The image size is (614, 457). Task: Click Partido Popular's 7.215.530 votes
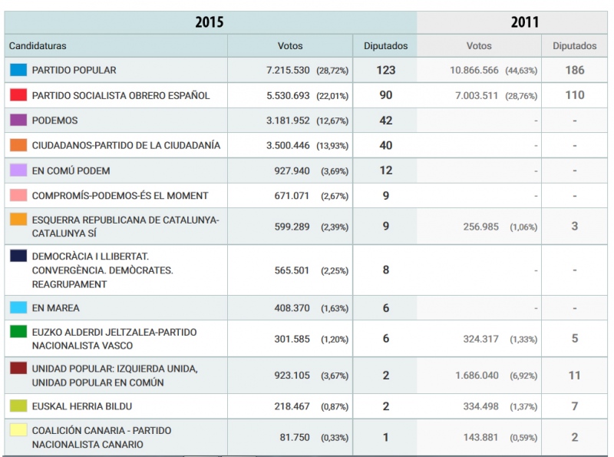point(288,70)
